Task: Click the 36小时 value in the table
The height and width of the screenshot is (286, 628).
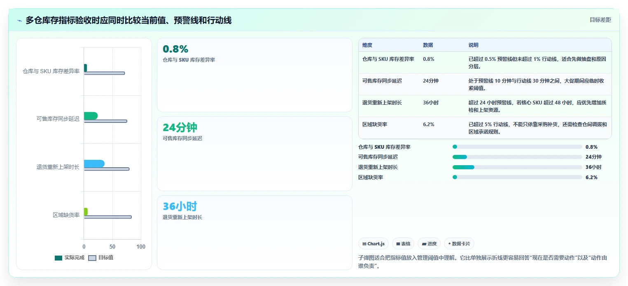Action: (x=431, y=103)
